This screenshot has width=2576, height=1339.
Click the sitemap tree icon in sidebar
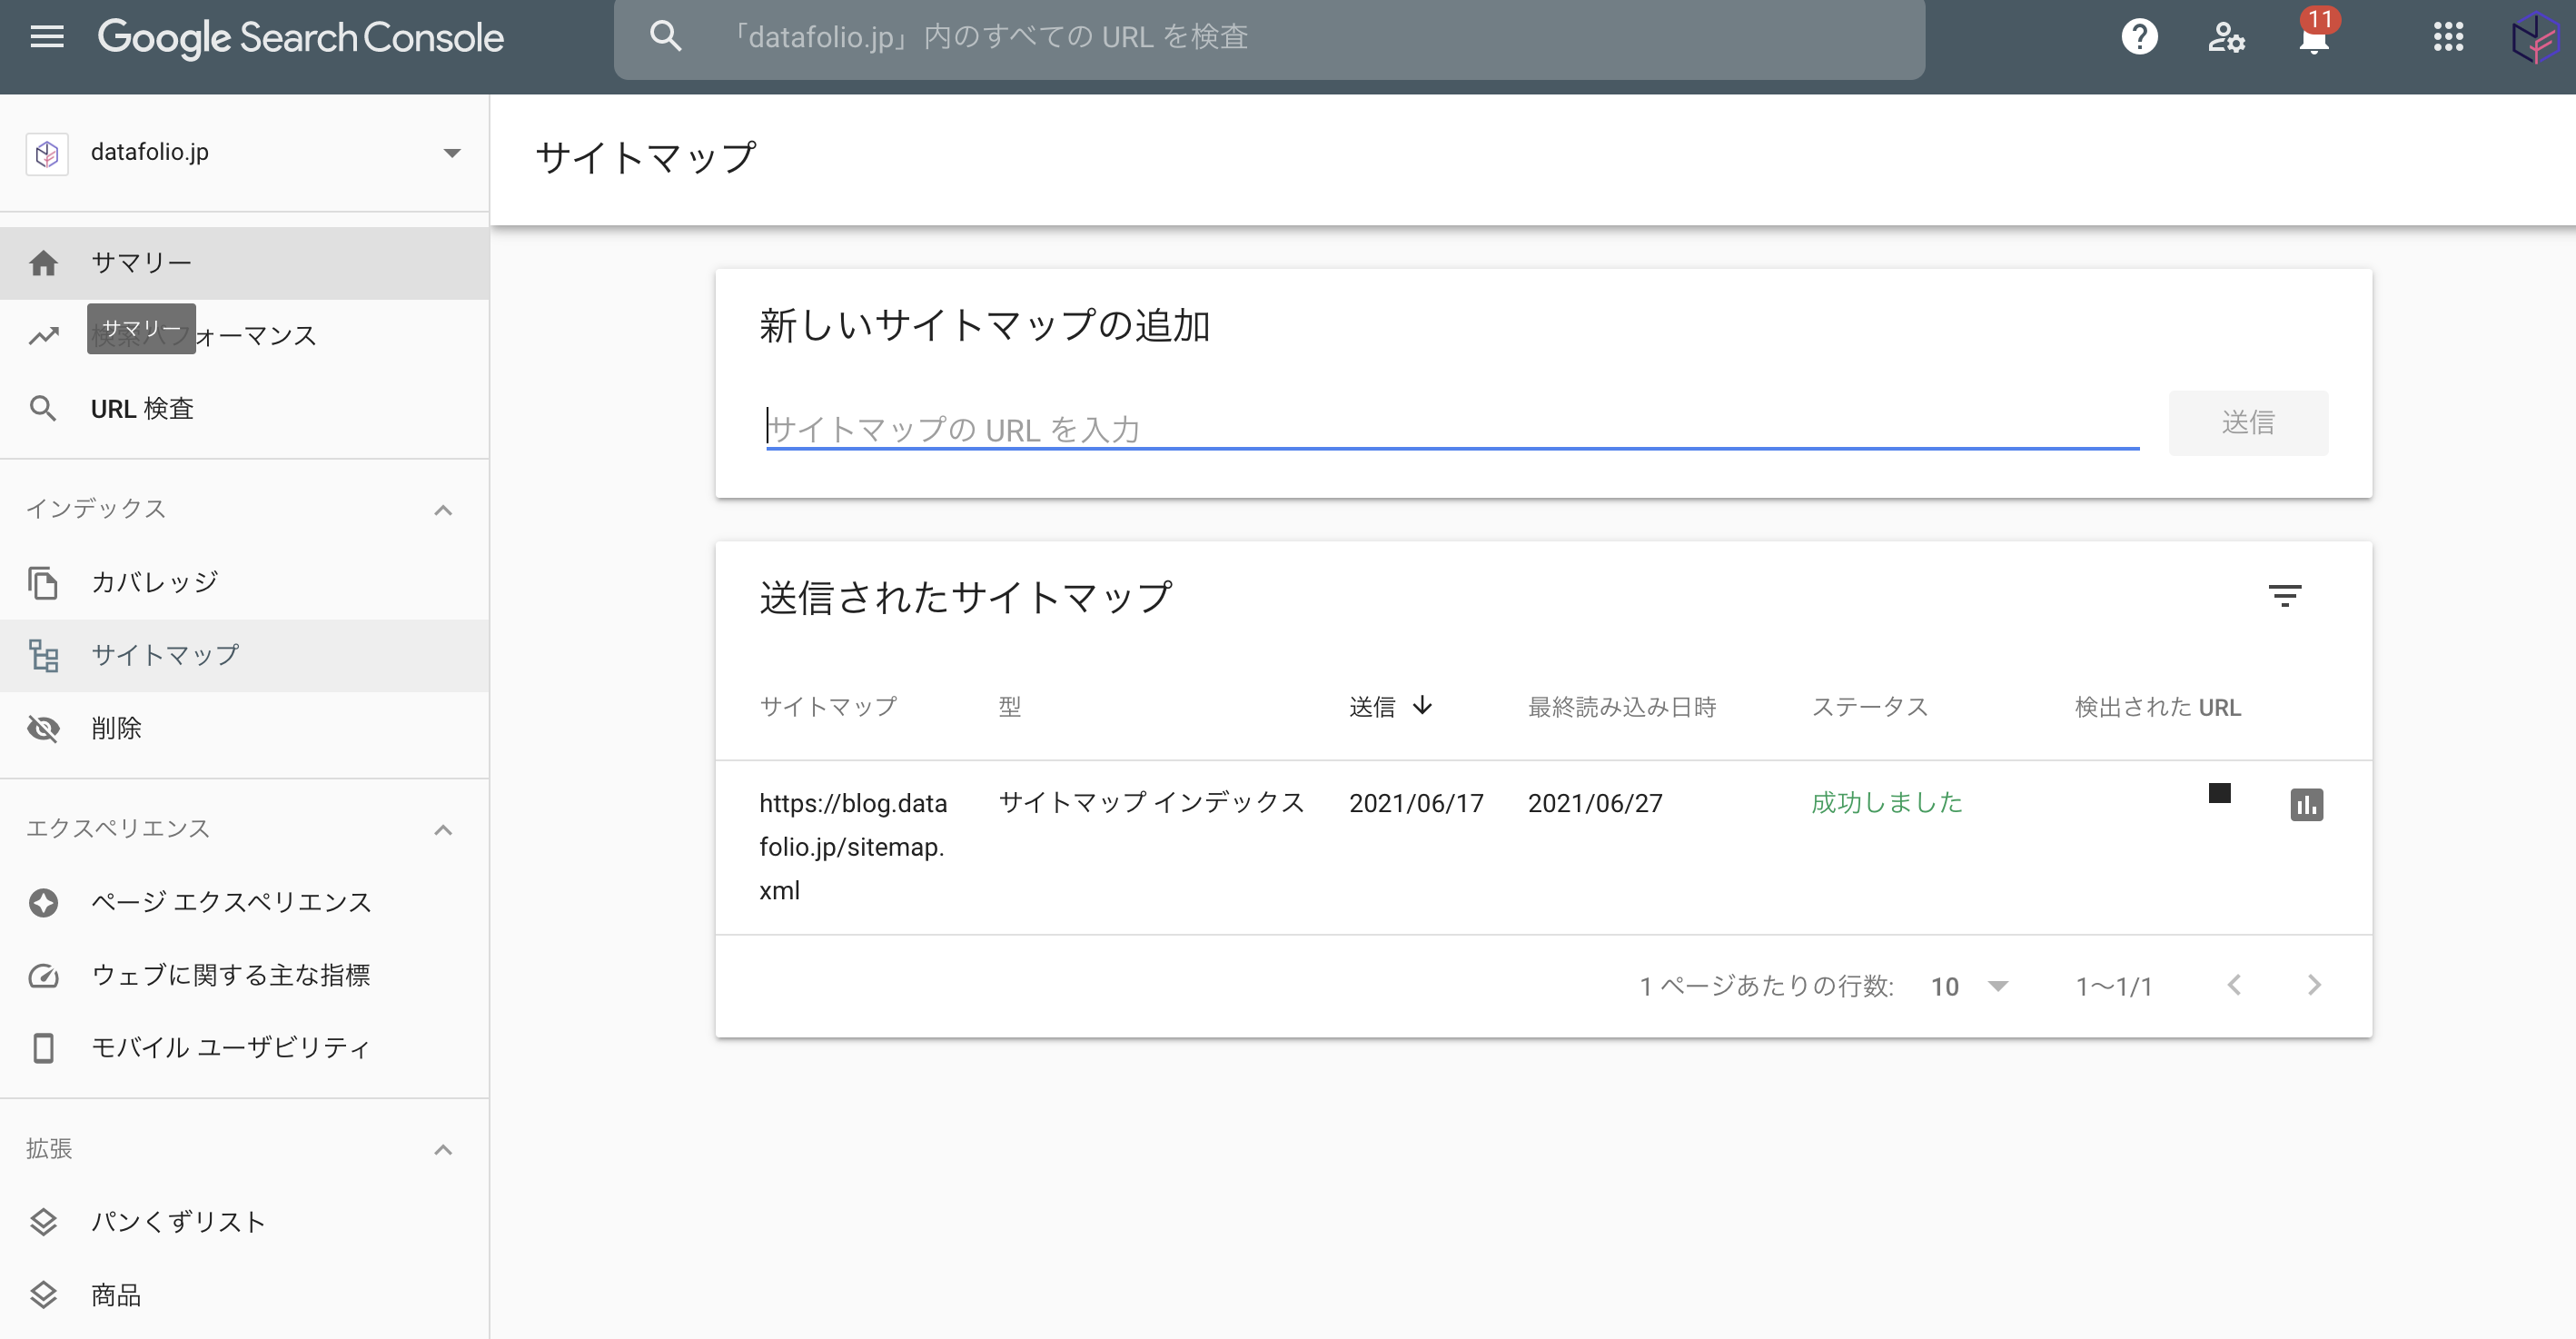[x=43, y=655]
